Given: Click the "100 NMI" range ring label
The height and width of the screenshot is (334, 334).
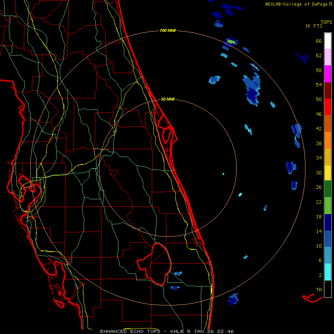Looking at the screenshot, I should (168, 30).
